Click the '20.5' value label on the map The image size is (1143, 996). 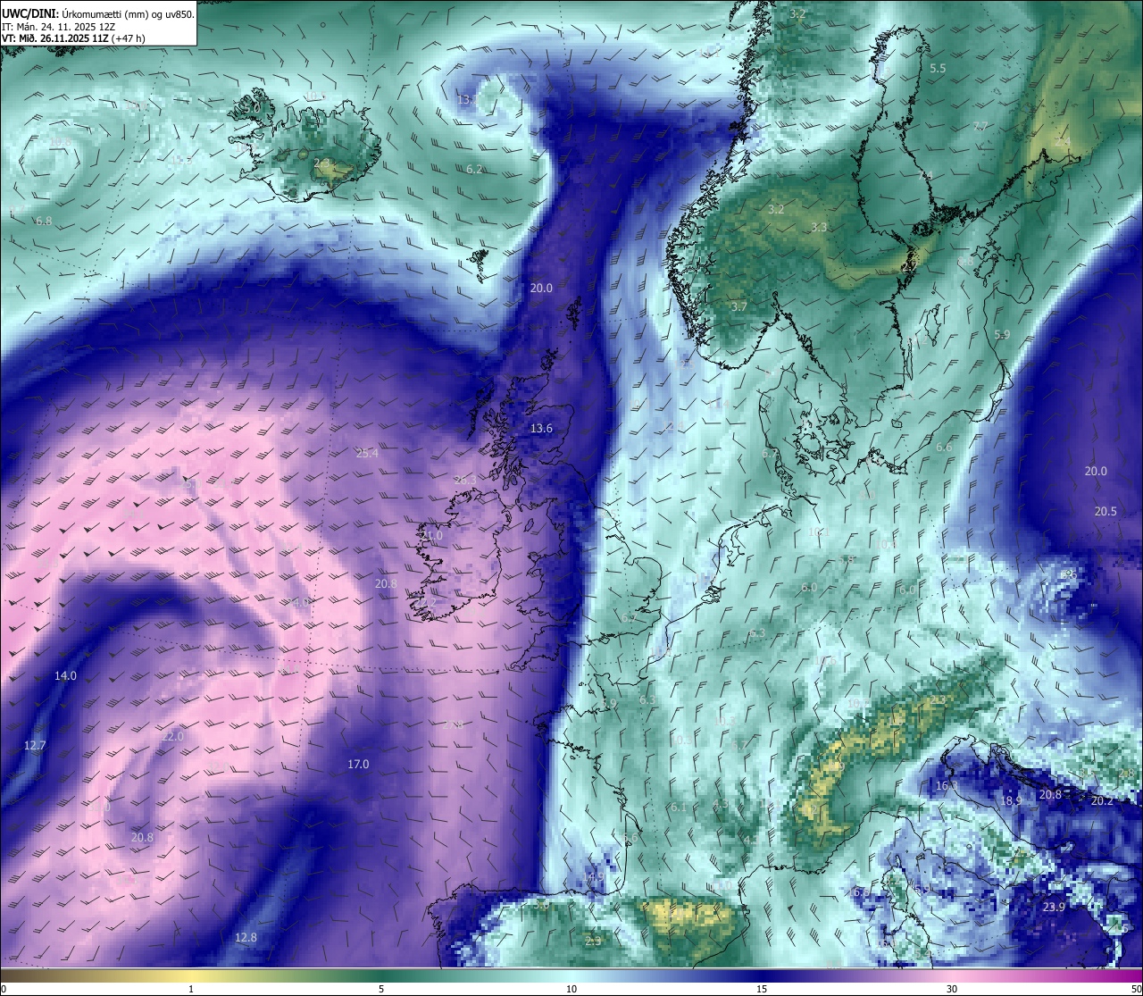(x=1105, y=511)
